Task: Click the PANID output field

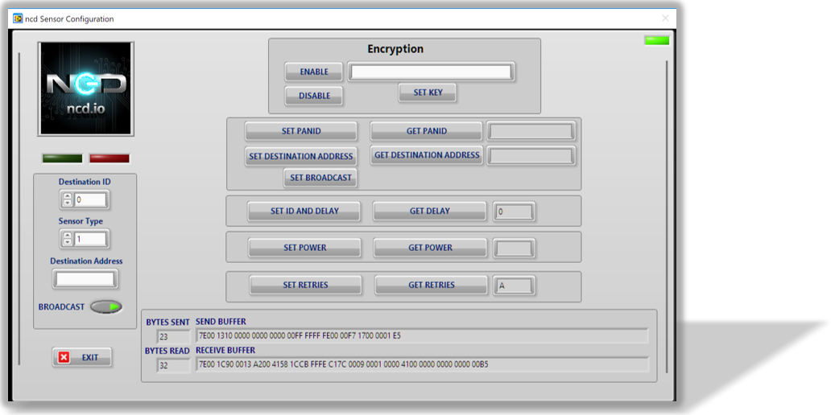Action: pos(531,131)
